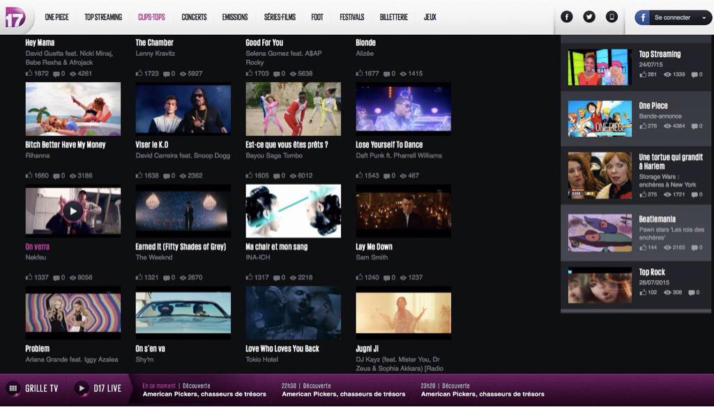
Task: Click views eye icon under Blonde
Action: tap(403, 74)
